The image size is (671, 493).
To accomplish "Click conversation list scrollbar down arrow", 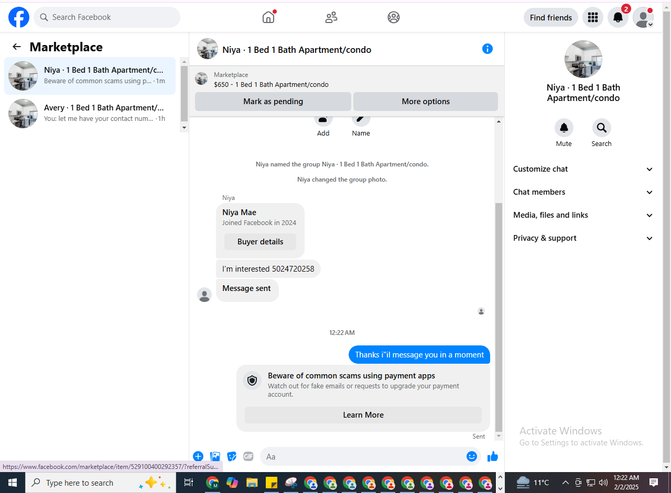I will click(x=184, y=127).
